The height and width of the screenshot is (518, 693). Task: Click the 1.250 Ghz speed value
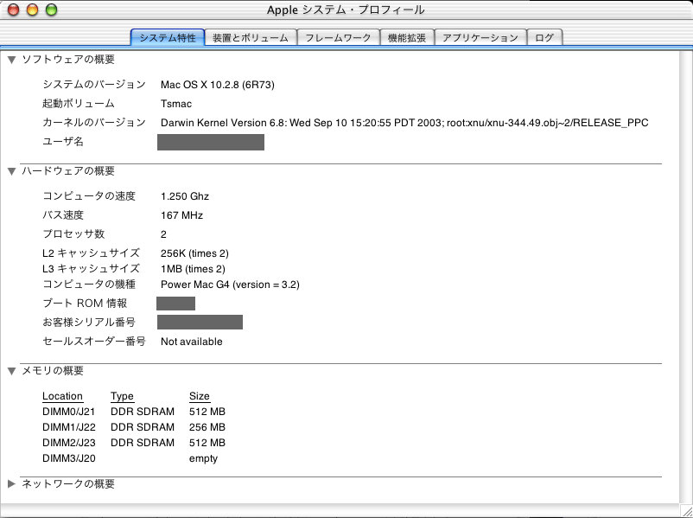185,196
